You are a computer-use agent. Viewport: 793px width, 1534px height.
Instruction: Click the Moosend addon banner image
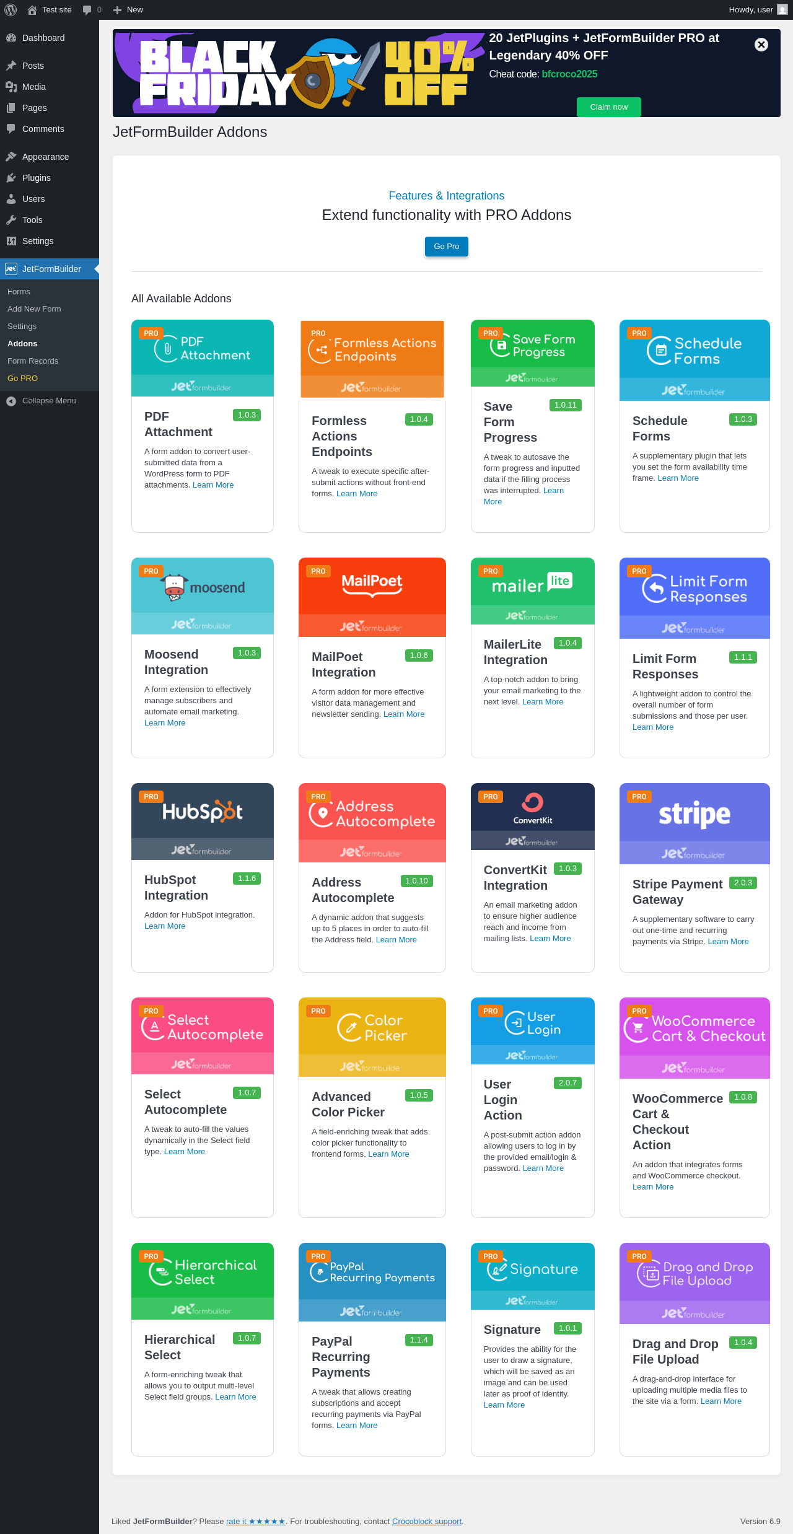click(x=203, y=596)
